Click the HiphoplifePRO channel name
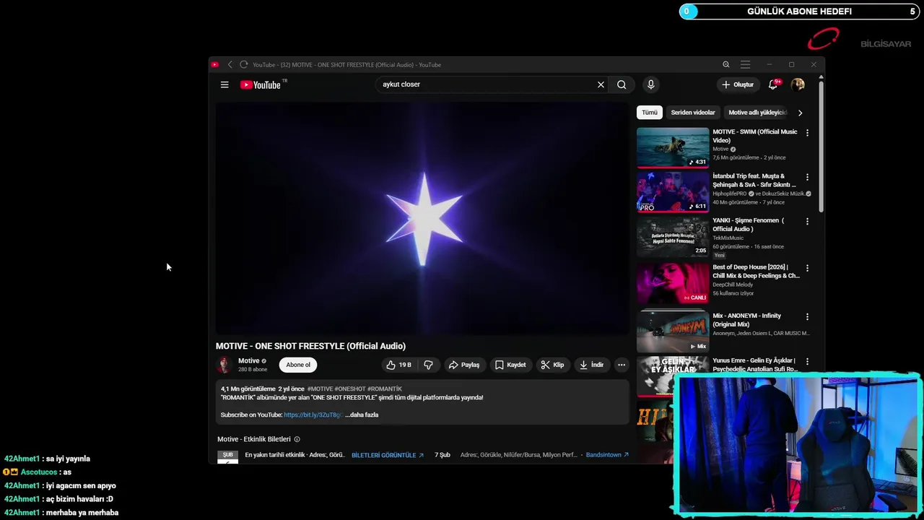This screenshot has width=924, height=520. [x=730, y=194]
